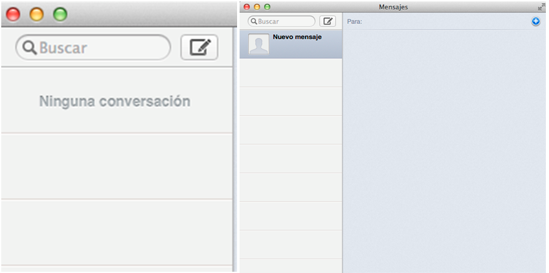Select the Nuevo mensaje conversation row

291,44
